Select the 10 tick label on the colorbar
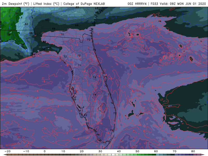208x156 pixels. pyautogui.click(x=63, y=151)
